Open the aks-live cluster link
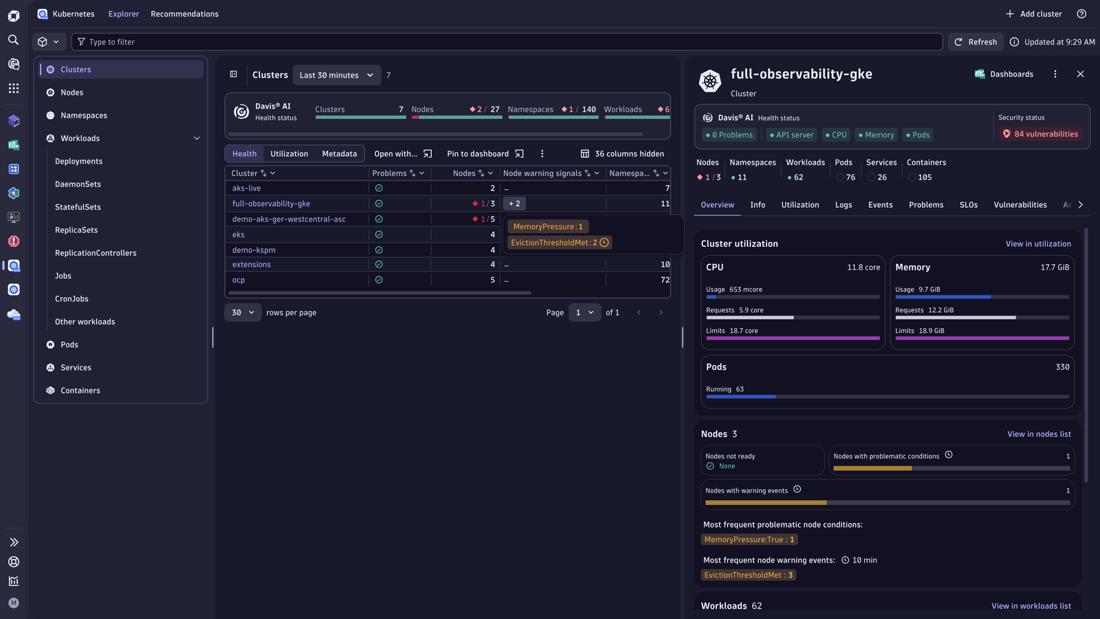The image size is (1100, 619). pos(246,188)
